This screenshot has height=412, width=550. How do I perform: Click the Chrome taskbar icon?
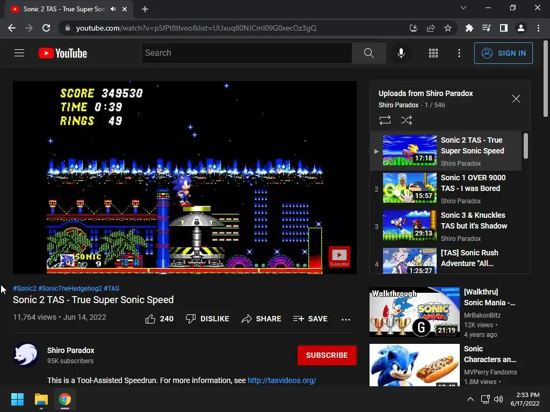64,399
